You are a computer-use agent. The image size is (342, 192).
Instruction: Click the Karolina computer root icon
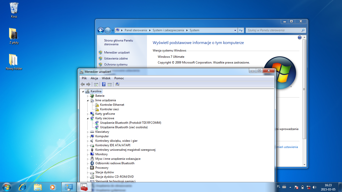click(87, 91)
